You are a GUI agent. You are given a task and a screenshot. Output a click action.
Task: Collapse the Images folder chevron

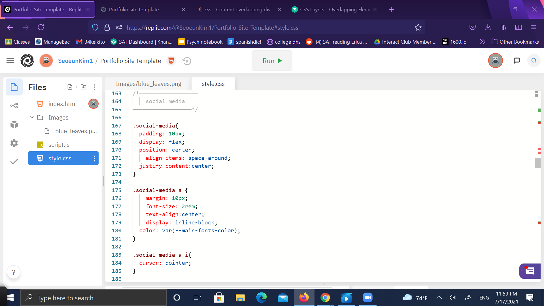tap(32, 117)
